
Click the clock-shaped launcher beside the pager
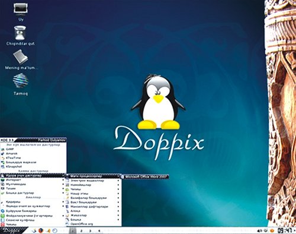tap(55, 230)
